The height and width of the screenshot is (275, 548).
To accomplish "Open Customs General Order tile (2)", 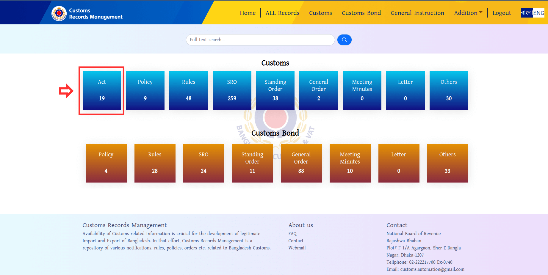I will tap(319, 91).
